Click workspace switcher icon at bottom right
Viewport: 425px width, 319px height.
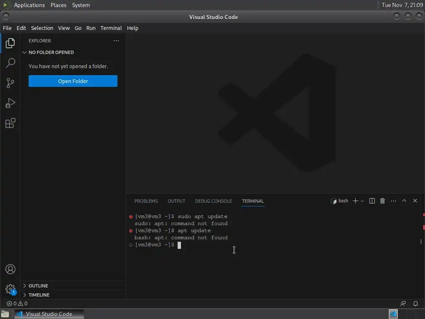(393, 314)
